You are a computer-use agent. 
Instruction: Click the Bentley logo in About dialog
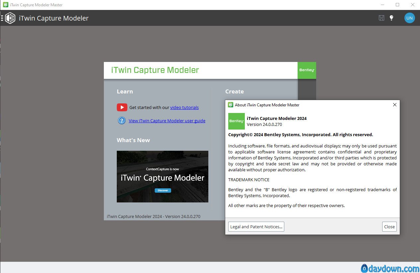click(237, 121)
